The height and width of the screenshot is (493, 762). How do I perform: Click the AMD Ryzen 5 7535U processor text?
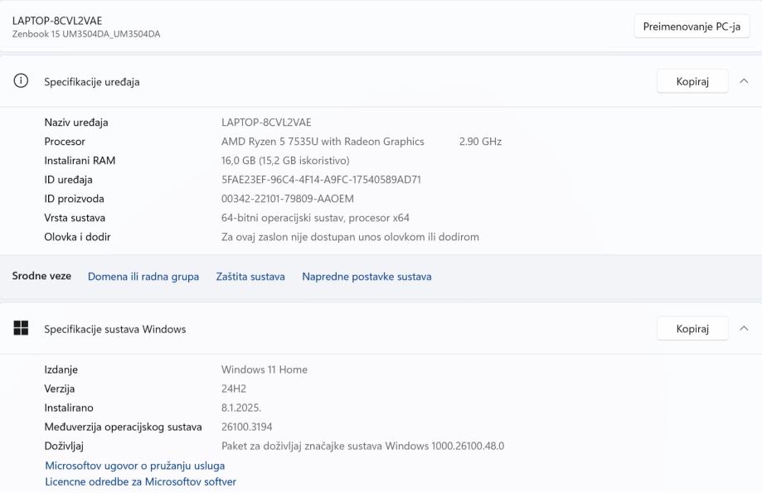[x=323, y=142]
